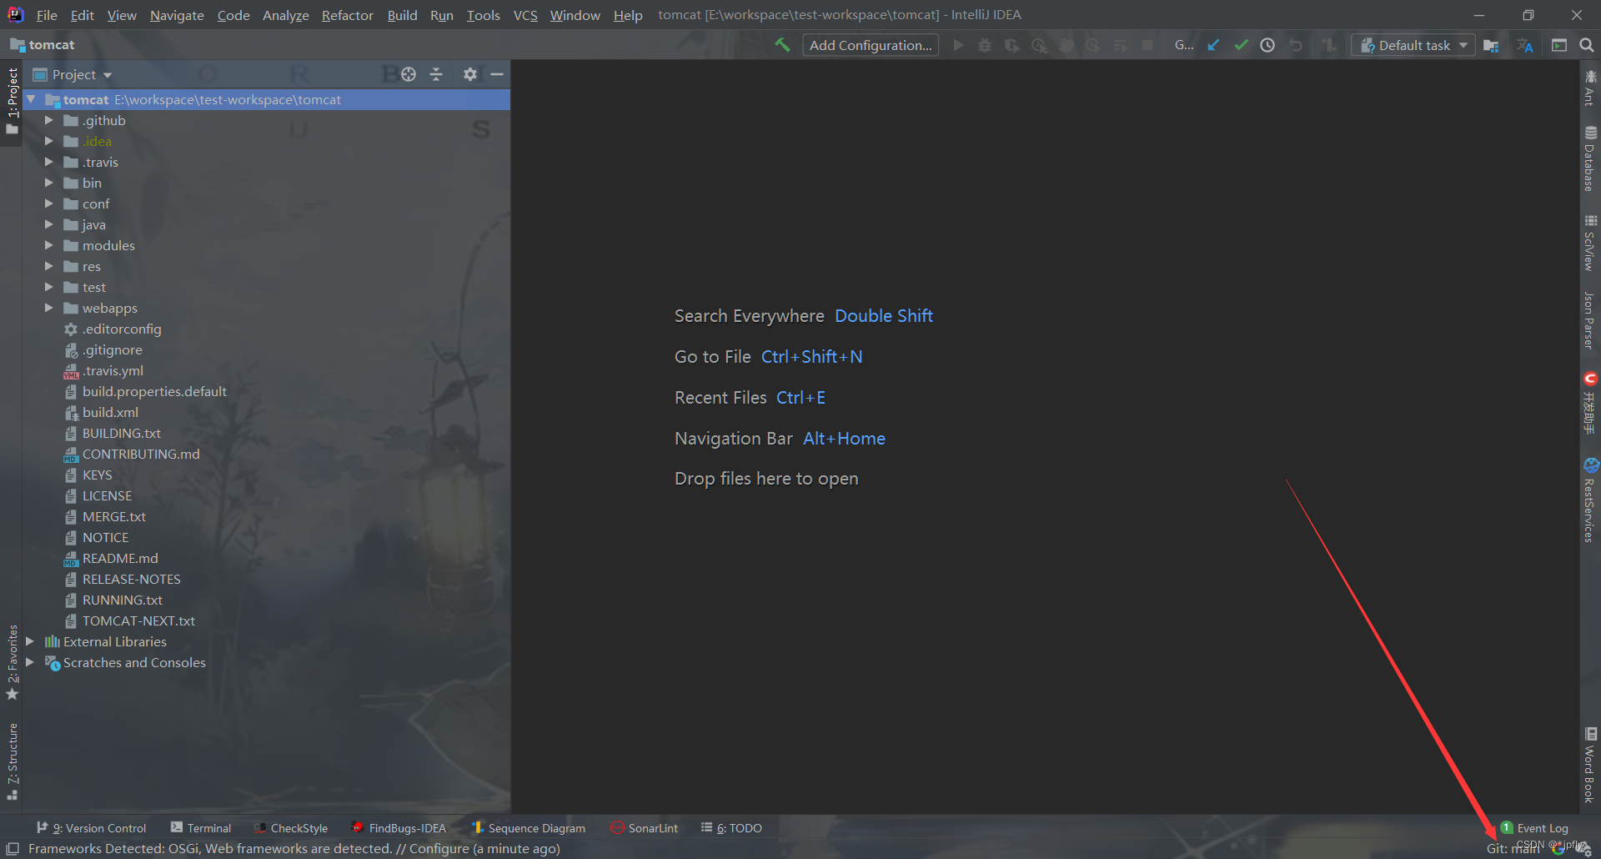Expand the .idea folder
Image resolution: width=1601 pixels, height=859 pixels.
click(x=48, y=141)
